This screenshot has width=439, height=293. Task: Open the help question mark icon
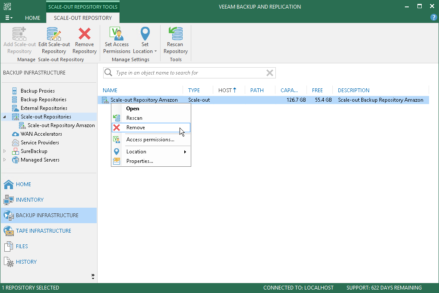[433, 17]
